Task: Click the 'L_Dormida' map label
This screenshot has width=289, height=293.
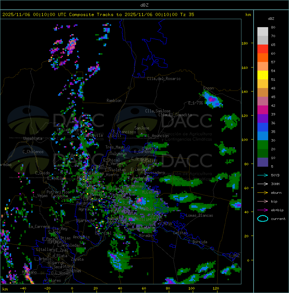Action: 198,242
